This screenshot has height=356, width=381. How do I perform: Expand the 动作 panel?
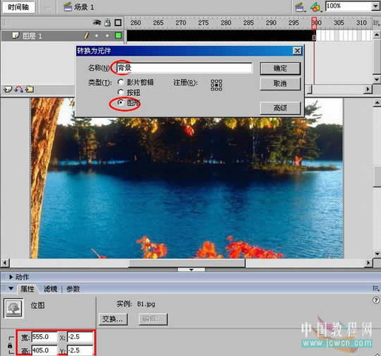click(x=11, y=277)
